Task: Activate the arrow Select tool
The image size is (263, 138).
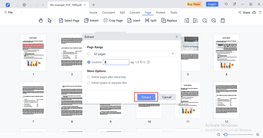Action: 50,20
